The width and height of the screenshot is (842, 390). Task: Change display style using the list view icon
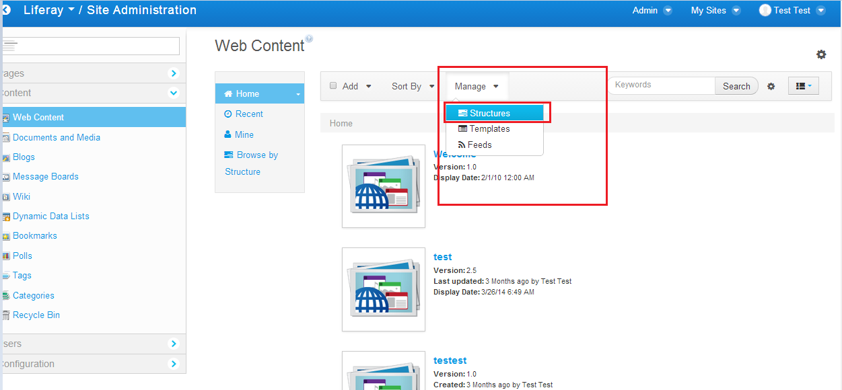pos(803,85)
